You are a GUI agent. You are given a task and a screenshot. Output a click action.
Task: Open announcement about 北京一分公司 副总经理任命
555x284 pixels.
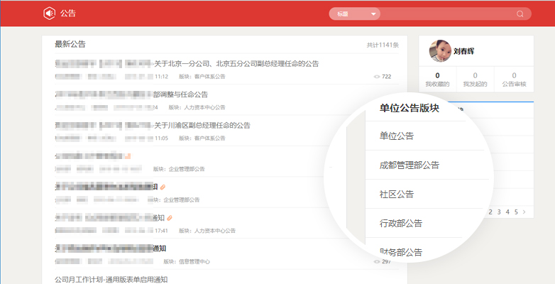pyautogui.click(x=236, y=63)
